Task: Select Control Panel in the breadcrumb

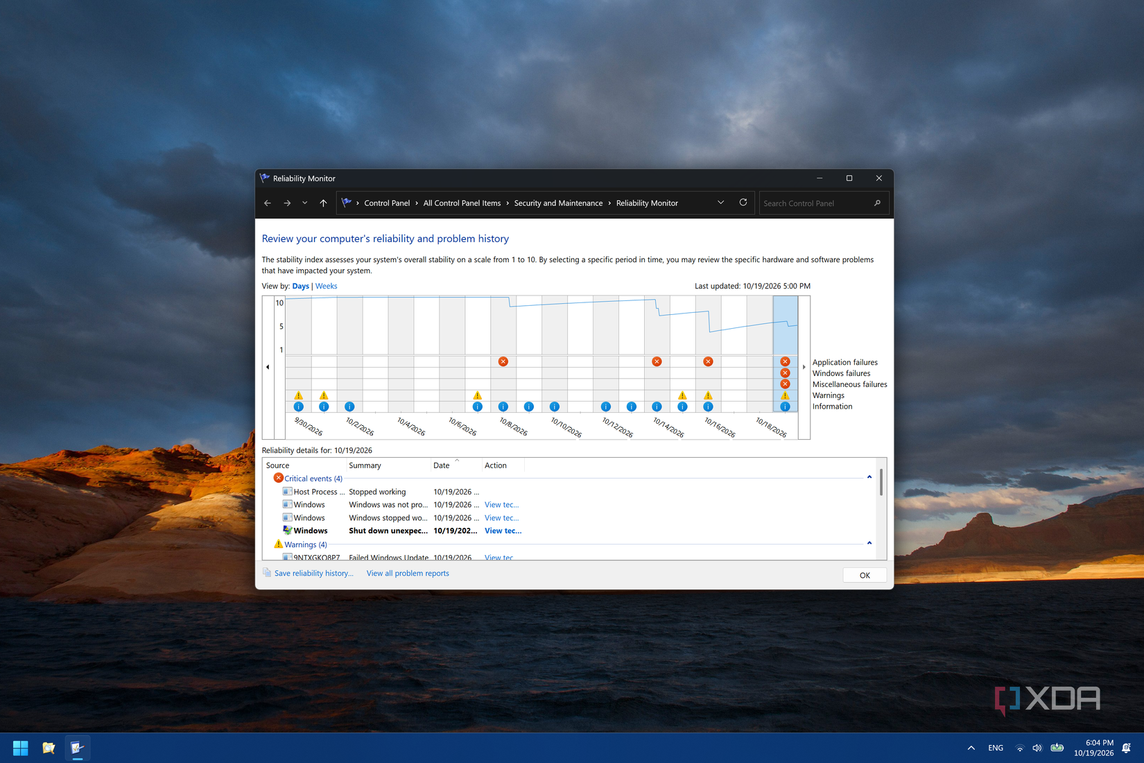Action: (x=387, y=203)
